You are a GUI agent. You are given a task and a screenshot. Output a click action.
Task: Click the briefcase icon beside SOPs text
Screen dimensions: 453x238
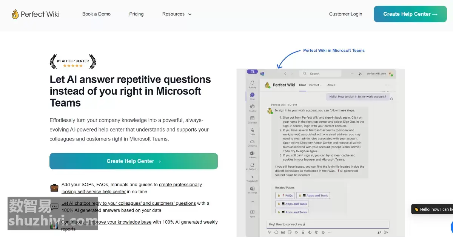54,188
